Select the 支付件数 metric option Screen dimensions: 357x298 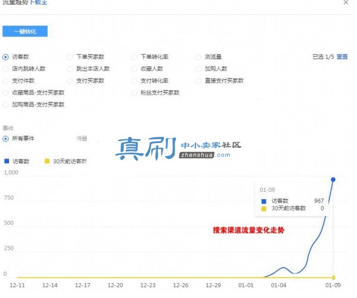[x=5, y=81]
